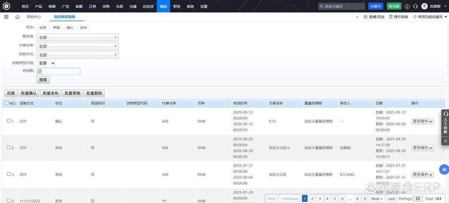Click the 搜索关键词 search field

[342, 6]
